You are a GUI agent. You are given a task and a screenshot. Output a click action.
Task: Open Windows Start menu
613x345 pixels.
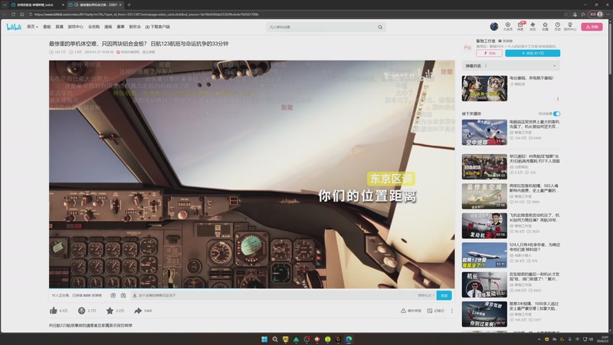[264, 339]
